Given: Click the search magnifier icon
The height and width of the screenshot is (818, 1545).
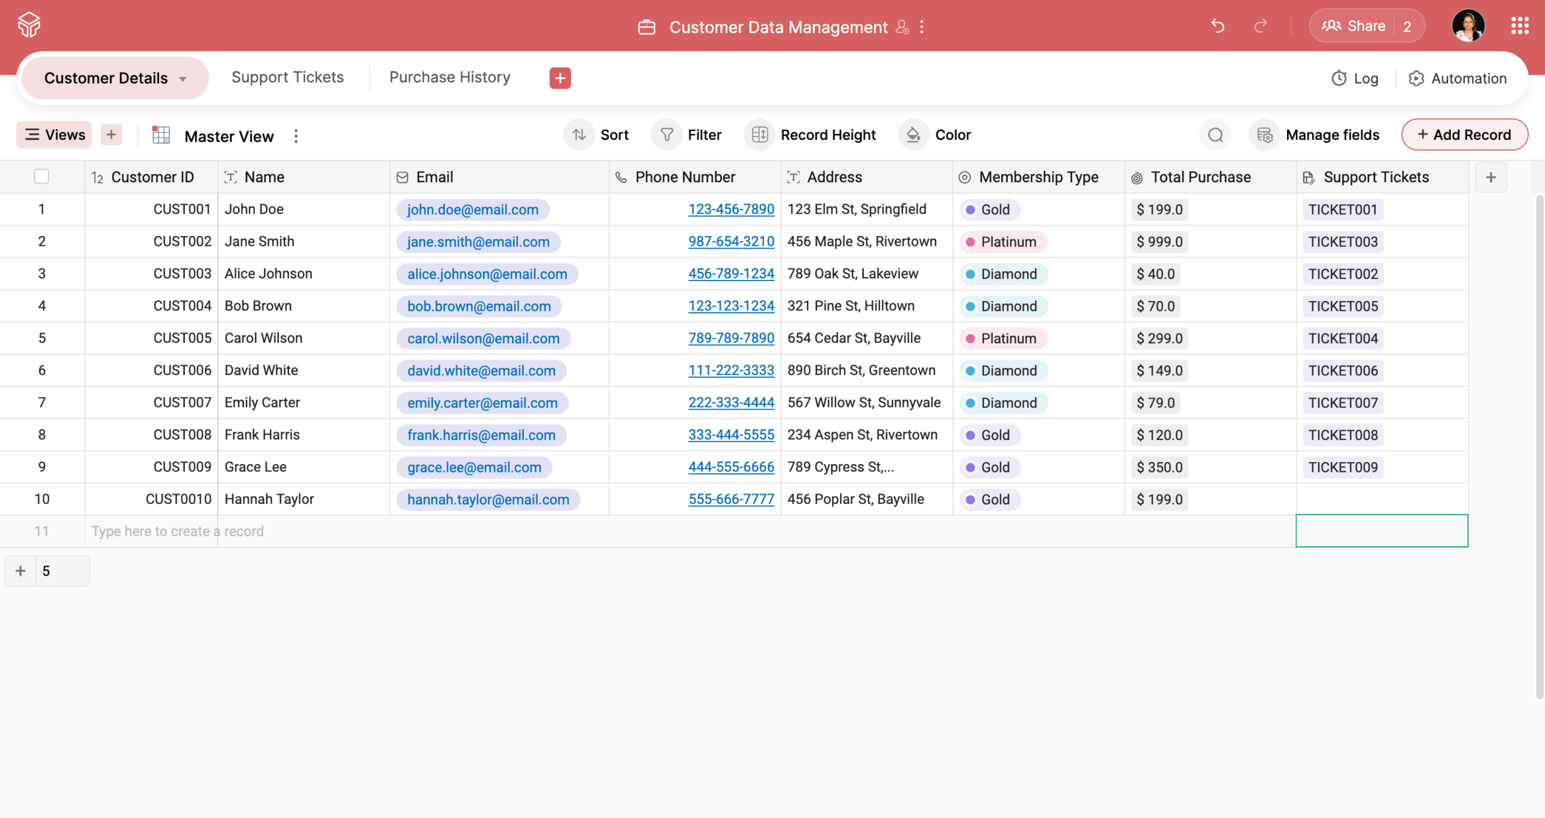Looking at the screenshot, I should 1215,135.
